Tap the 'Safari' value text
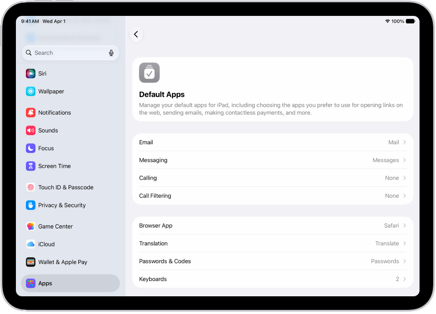The height and width of the screenshot is (314, 436). pyautogui.click(x=391, y=226)
